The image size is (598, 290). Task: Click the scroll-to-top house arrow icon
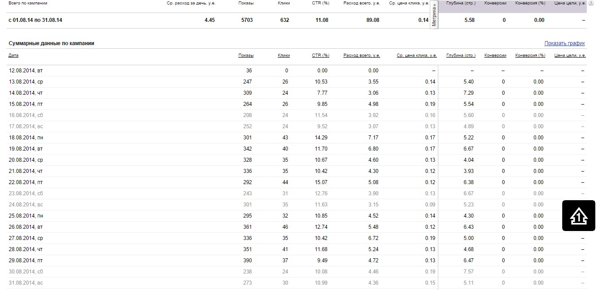click(x=579, y=216)
